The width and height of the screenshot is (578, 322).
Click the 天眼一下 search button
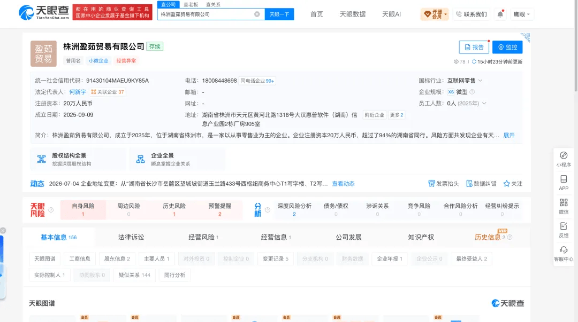tap(279, 14)
